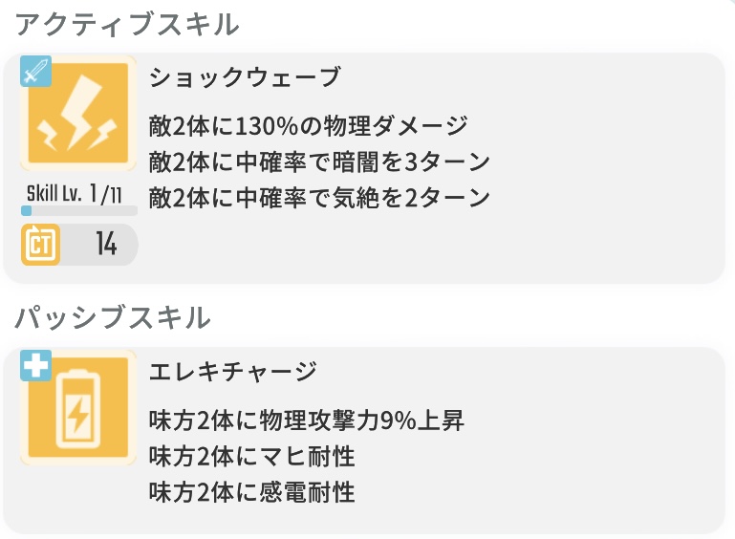Select the ショックウェーブ skill name
Viewport: 735px width, 539px height.
(245, 76)
